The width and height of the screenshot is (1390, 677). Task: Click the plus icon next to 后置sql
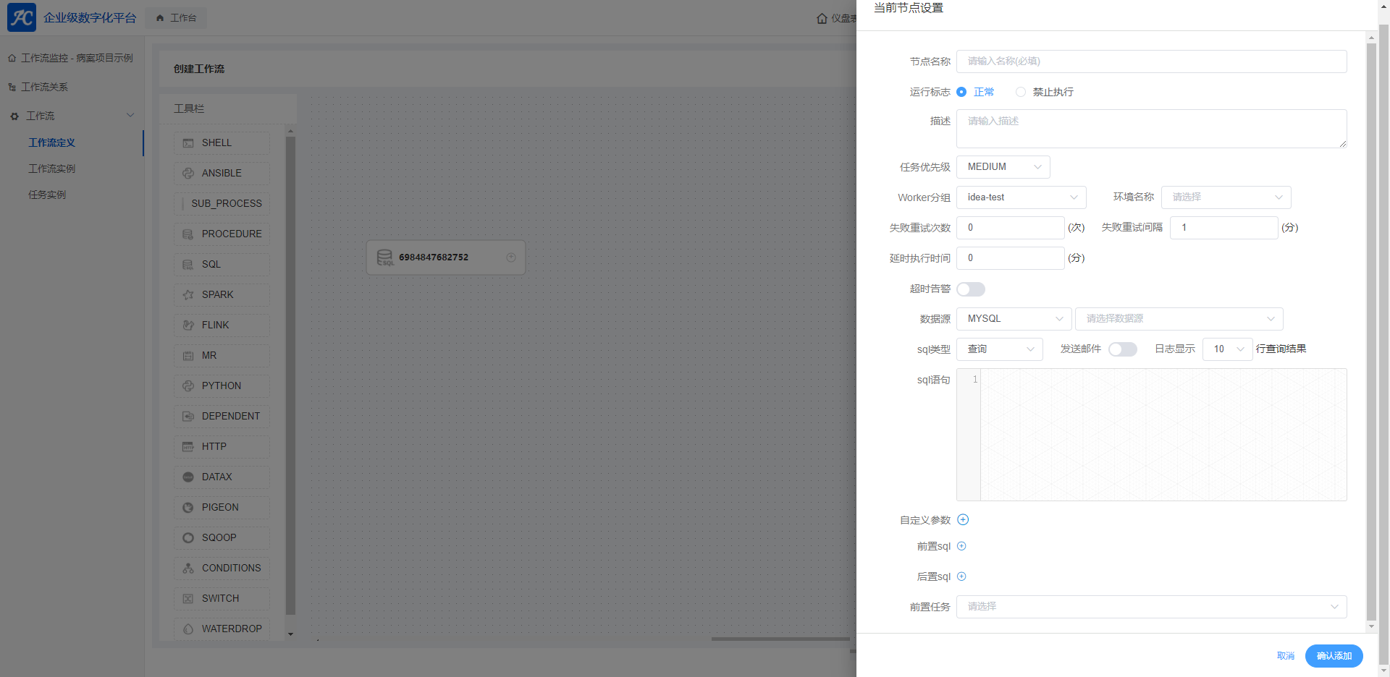(x=961, y=576)
